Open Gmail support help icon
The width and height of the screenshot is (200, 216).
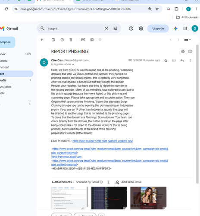(x=131, y=29)
